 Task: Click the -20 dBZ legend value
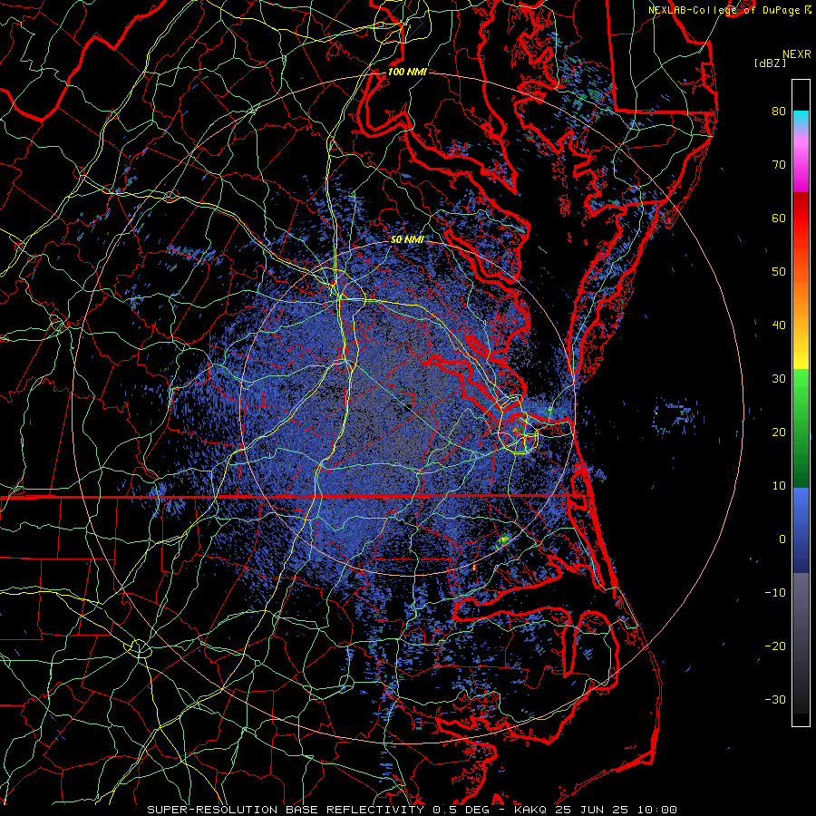775,646
